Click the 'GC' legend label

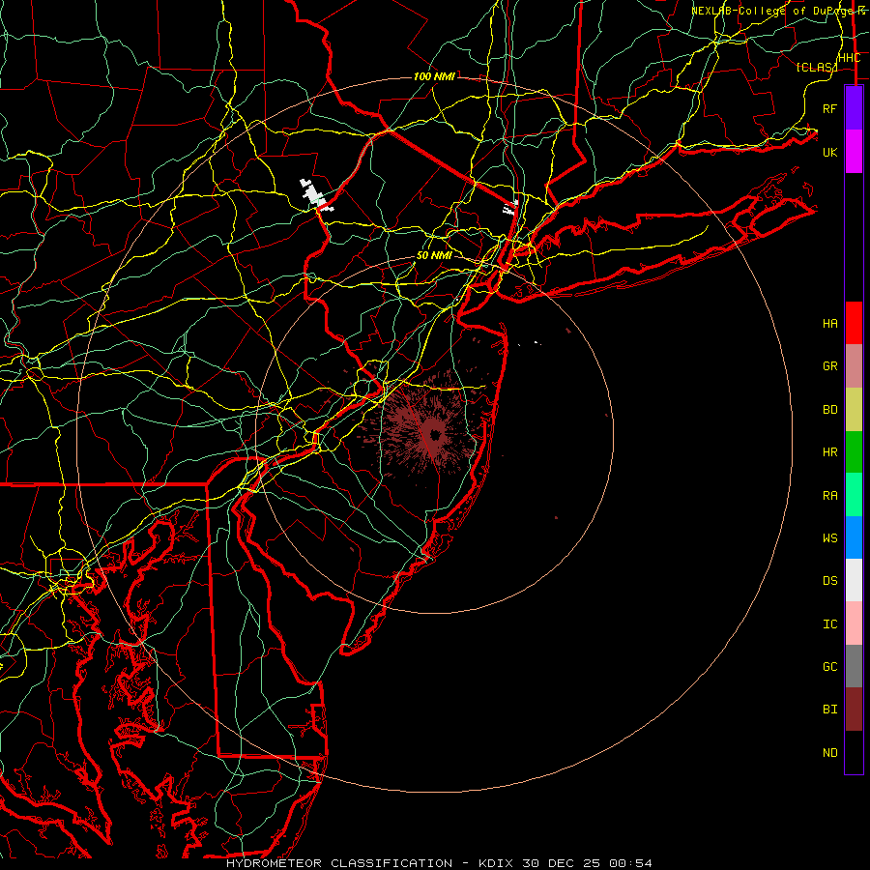pyautogui.click(x=830, y=667)
